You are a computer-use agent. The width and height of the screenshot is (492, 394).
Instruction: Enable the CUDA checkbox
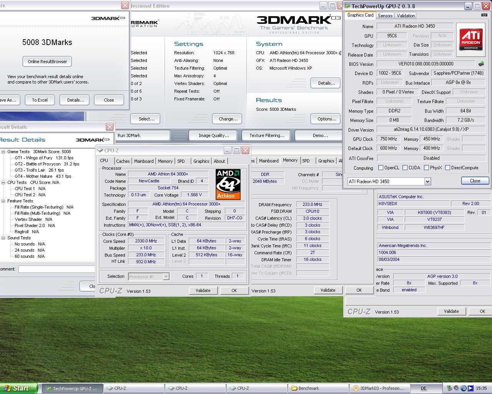[405, 168]
